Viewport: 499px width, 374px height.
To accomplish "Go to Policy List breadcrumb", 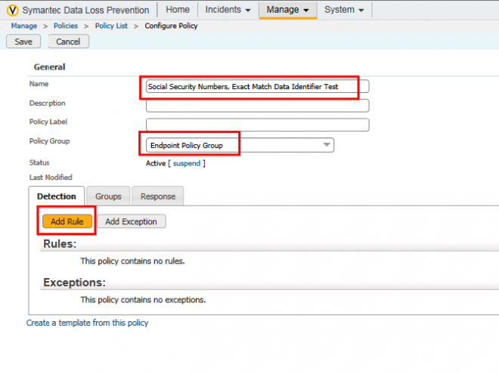I will point(111,26).
